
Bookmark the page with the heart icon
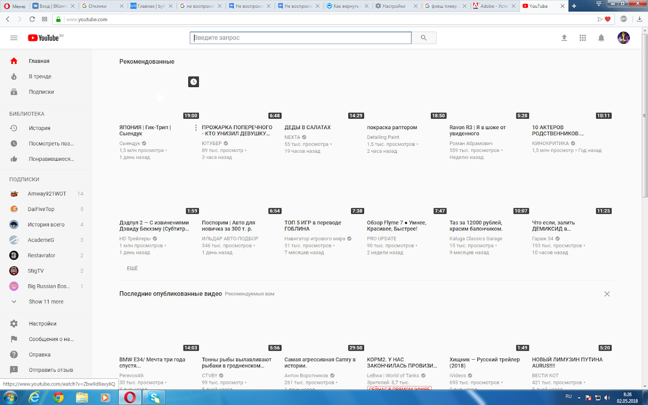pyautogui.click(x=607, y=19)
